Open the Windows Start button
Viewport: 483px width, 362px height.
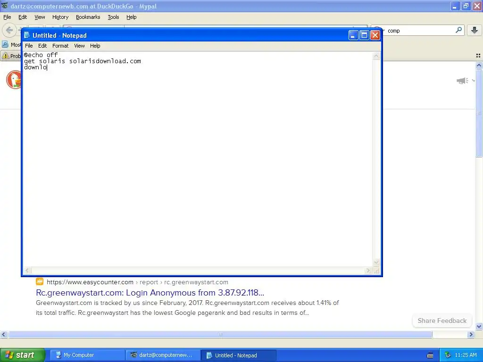click(22, 355)
